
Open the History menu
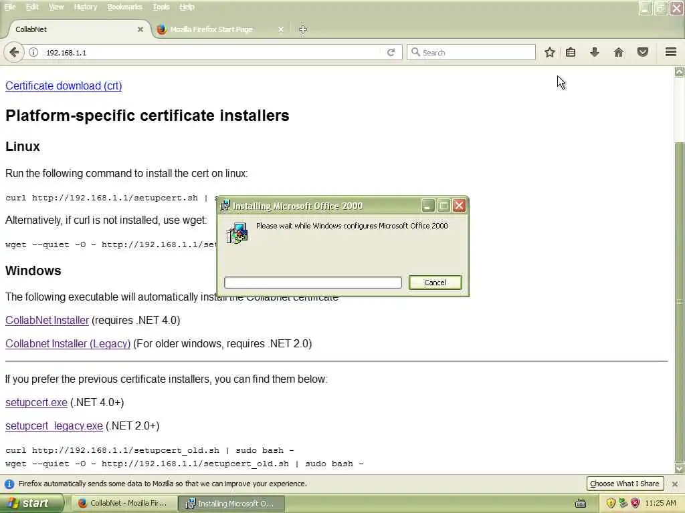click(x=85, y=7)
